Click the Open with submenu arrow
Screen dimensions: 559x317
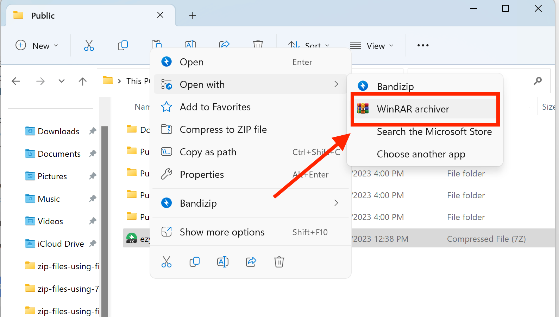coord(336,84)
